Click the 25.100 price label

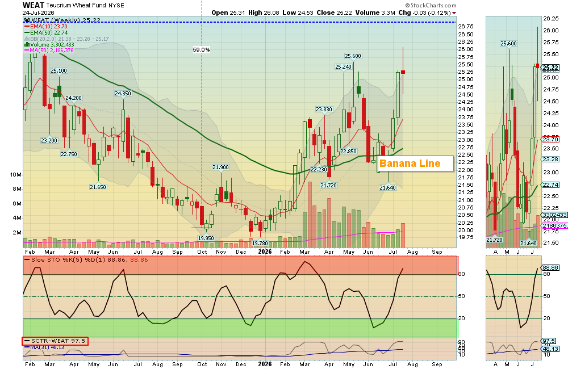coord(59,70)
